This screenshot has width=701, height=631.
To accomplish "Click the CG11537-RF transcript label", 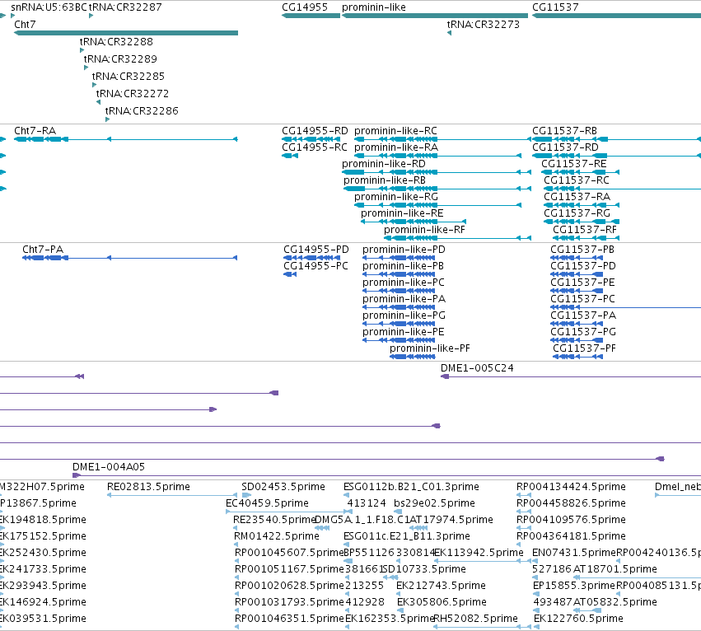I will coord(585,229).
